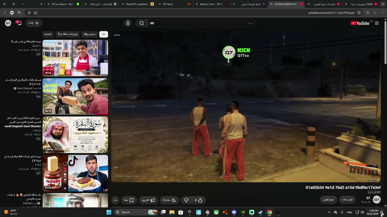Reload the page
Screen dimensions: 387x217
pyautogui.click(x=368, y=13)
